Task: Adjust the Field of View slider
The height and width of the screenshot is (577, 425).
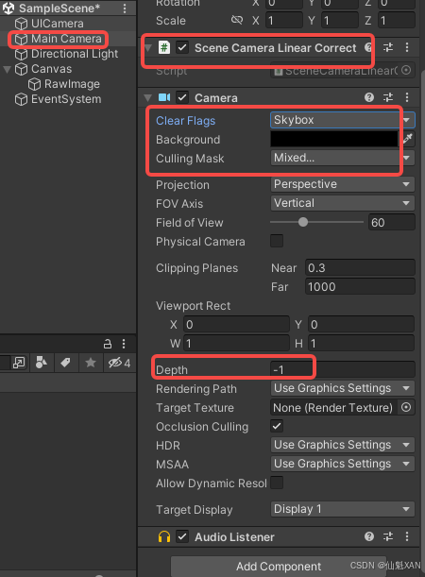Action: [316, 222]
